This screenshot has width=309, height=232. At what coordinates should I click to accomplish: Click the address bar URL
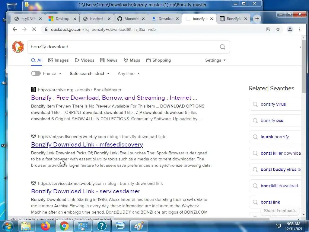point(103,29)
